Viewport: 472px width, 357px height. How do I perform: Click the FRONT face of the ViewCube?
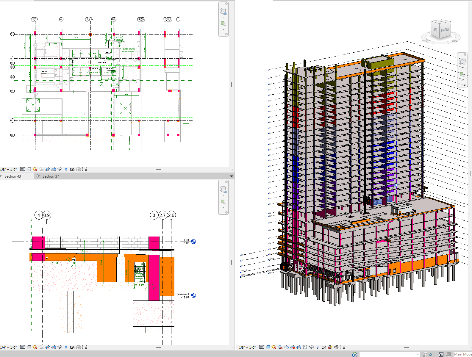(445, 30)
